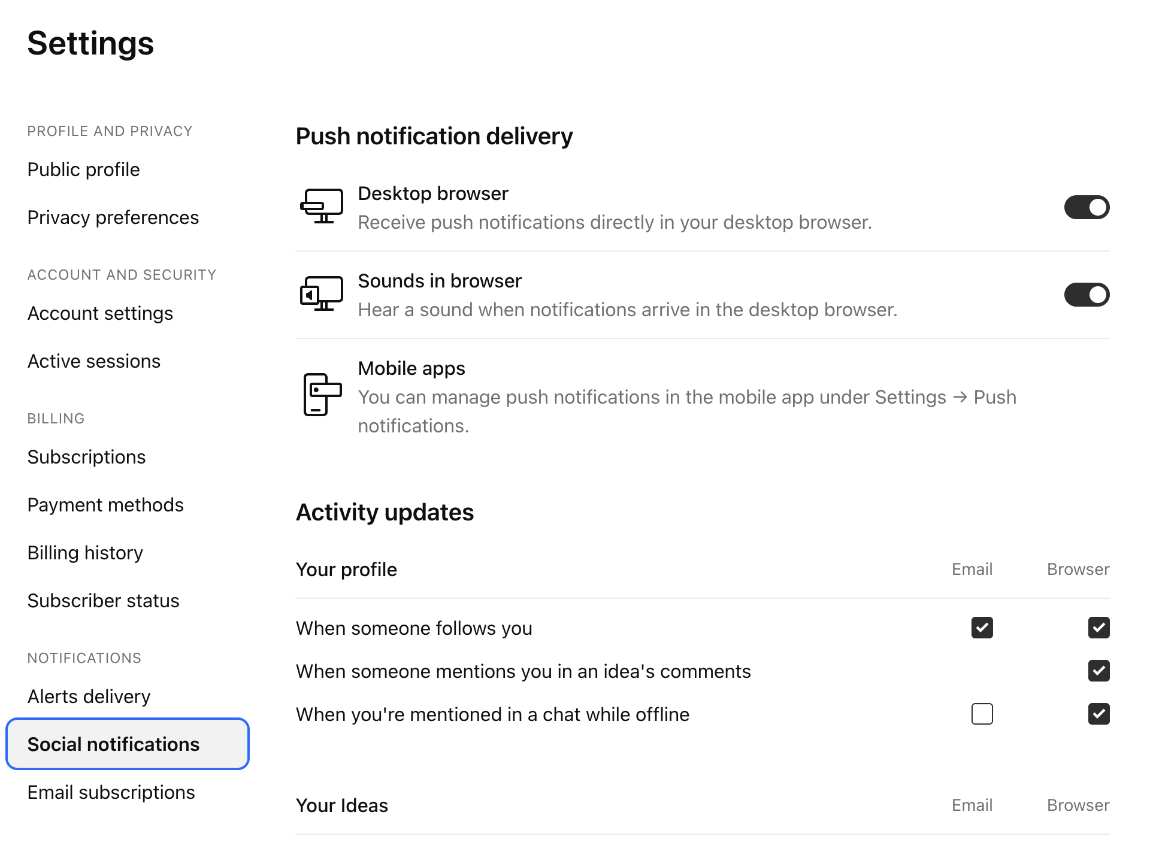This screenshot has height=848, width=1150.
Task: Turn off Desktop browser push notifications toggle
Action: [x=1087, y=208]
